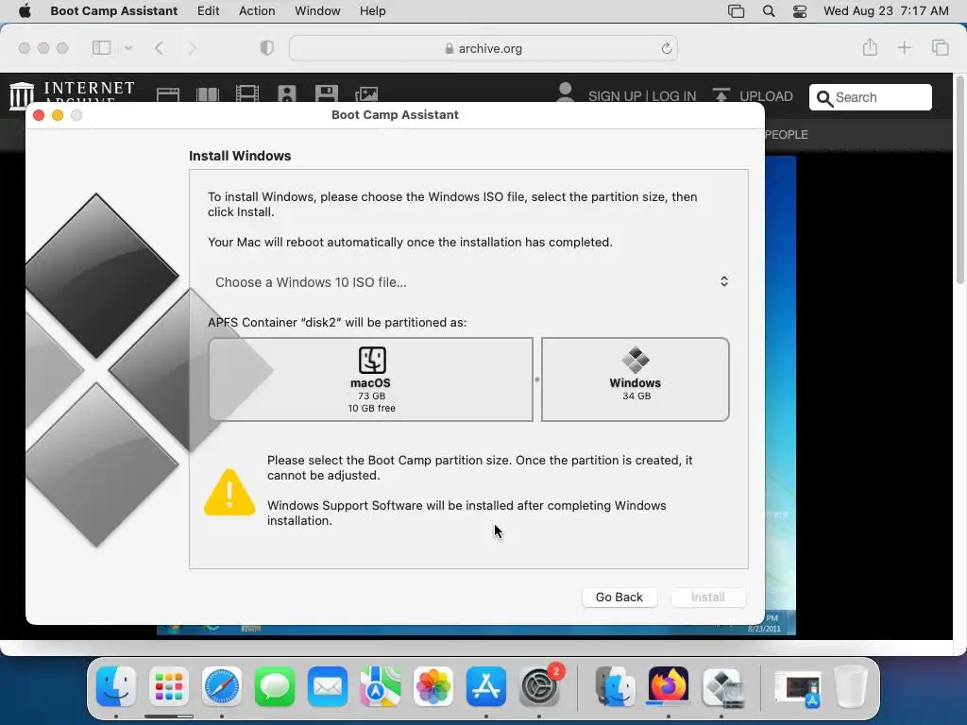
Task: Click the screen mirroring icon in menu bar
Action: (x=736, y=11)
